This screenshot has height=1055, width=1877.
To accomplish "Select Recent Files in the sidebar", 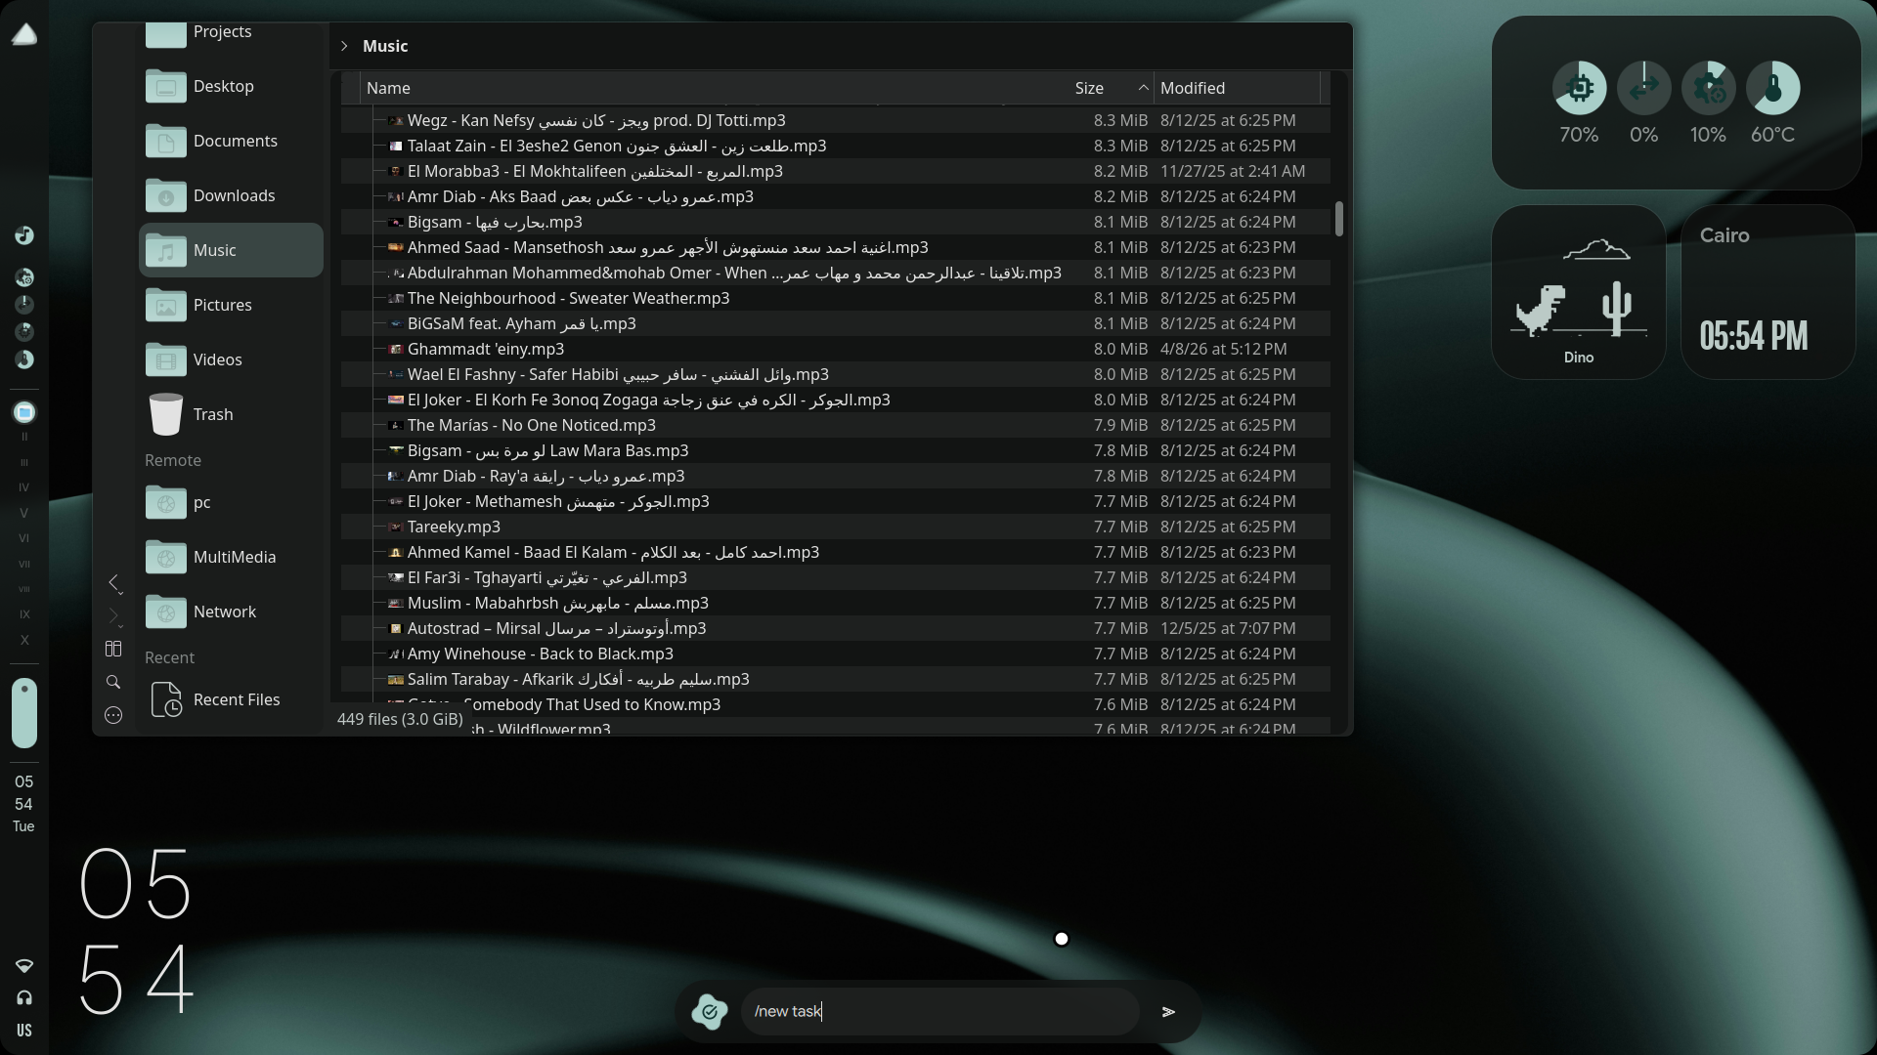I will [236, 699].
